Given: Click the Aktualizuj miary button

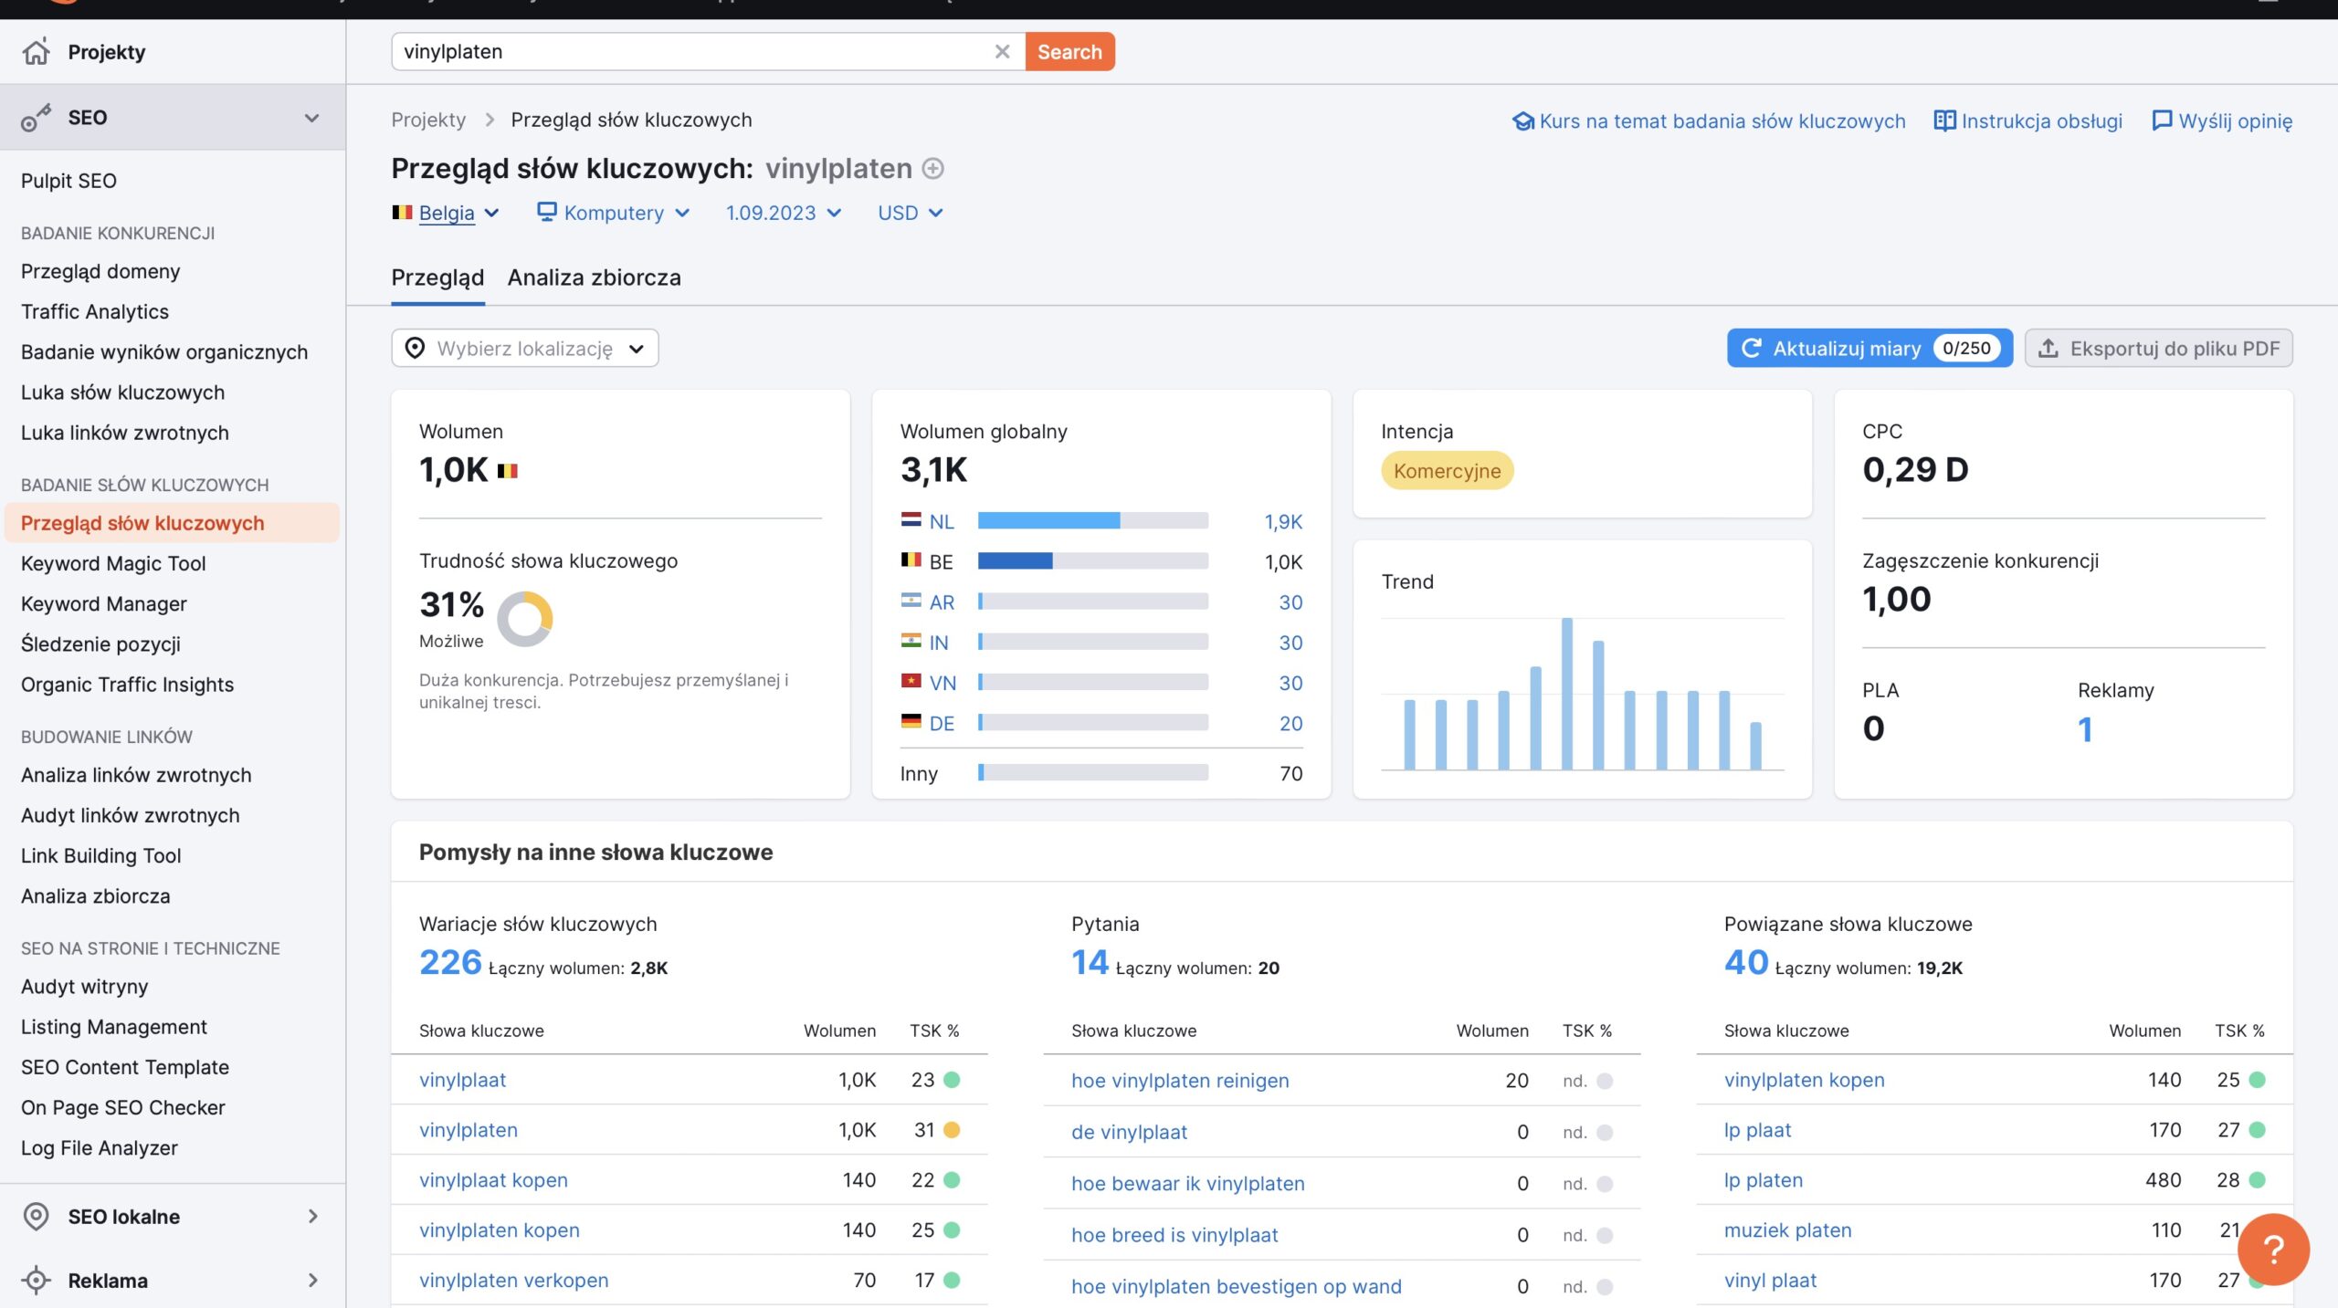Looking at the screenshot, I should (1869, 349).
